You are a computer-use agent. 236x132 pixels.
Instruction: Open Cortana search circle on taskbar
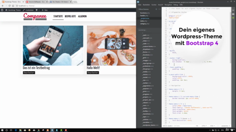click(7, 130)
